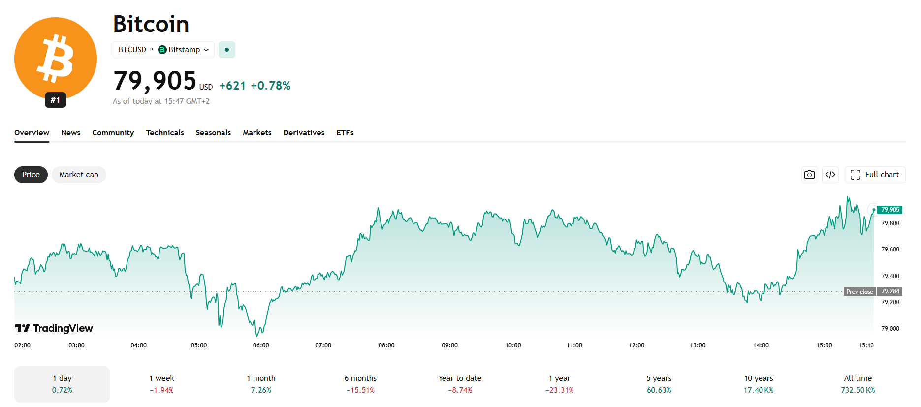921x407 pixels.
Task: Click the 79,600 price axis label
Action: (x=890, y=250)
